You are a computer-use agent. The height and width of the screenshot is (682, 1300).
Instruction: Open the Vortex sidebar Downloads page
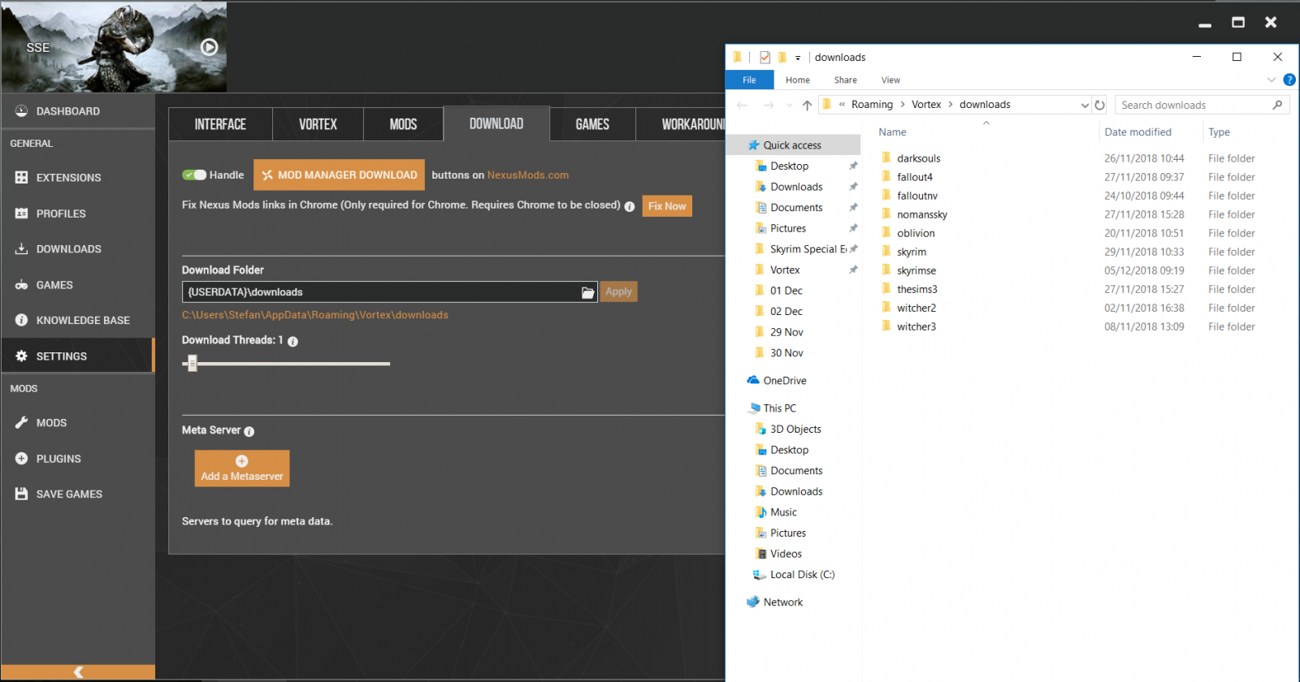tap(77, 249)
